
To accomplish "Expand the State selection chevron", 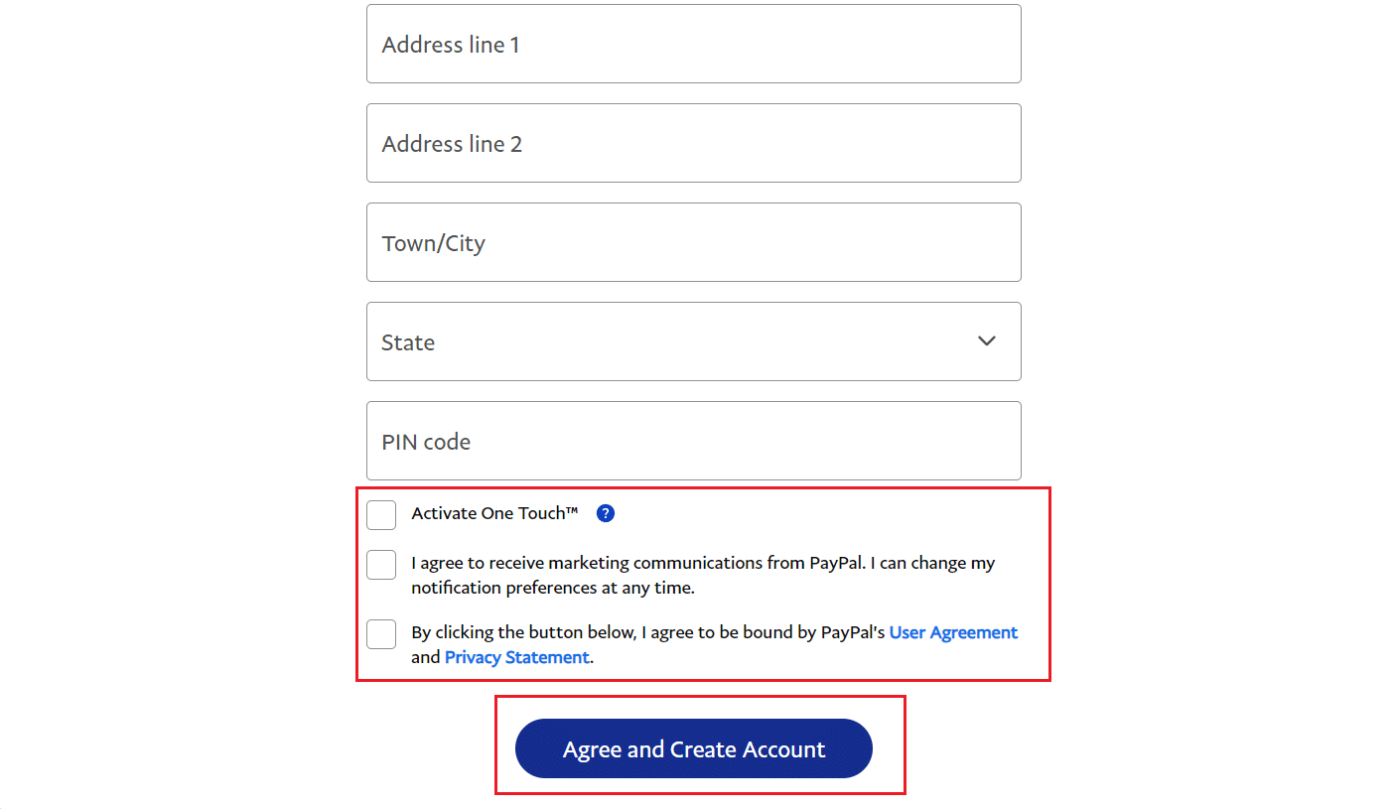I will point(987,341).
